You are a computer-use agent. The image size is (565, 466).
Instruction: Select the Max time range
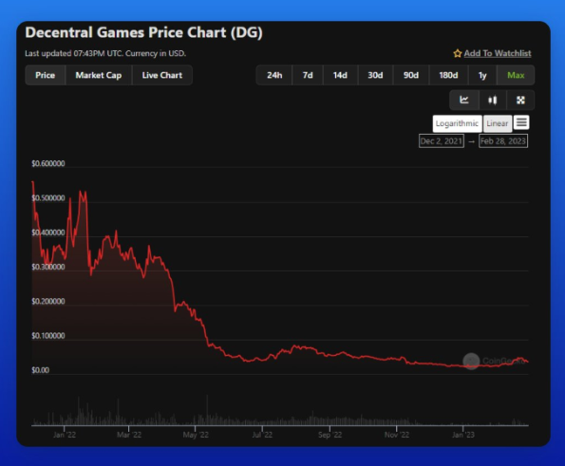click(x=516, y=75)
